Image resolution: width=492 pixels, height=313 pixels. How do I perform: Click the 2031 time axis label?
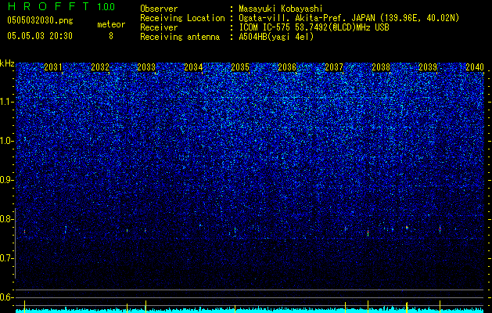click(x=53, y=67)
